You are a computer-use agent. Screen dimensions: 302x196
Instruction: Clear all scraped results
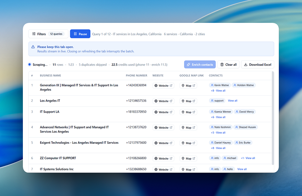(229, 65)
